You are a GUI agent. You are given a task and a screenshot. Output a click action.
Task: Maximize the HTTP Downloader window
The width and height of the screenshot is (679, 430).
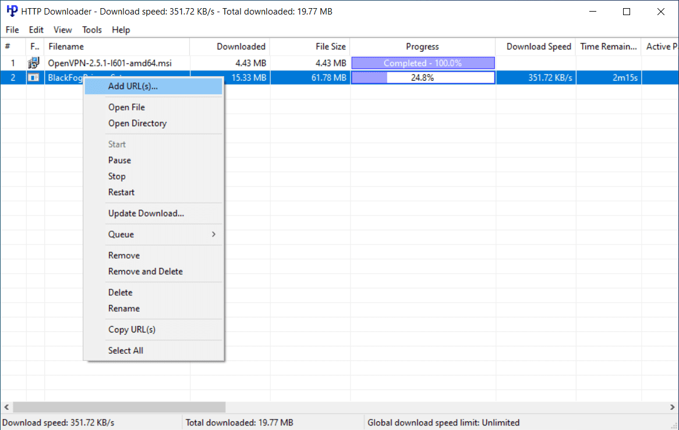[627, 11]
